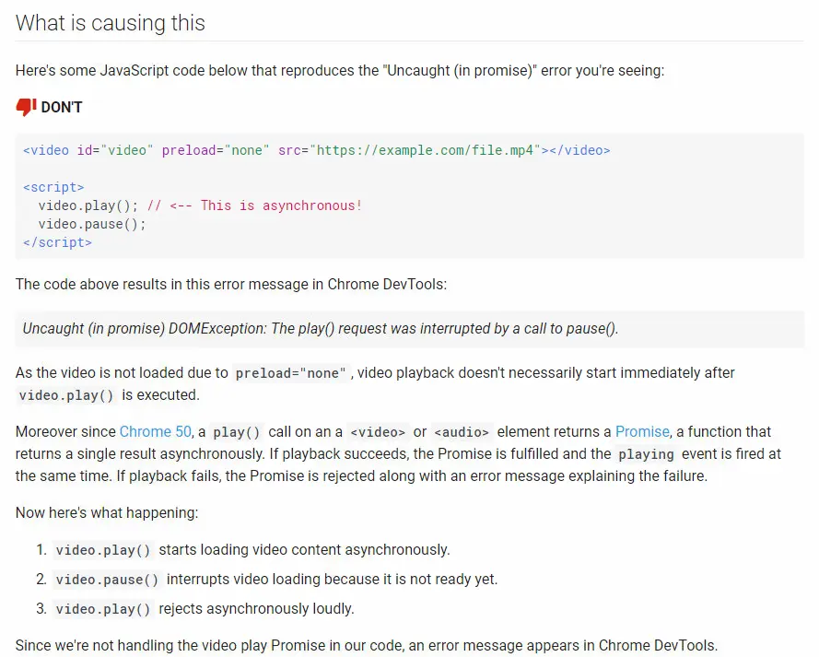Click list item three "rejects asynchronously loudly"

[256, 609]
